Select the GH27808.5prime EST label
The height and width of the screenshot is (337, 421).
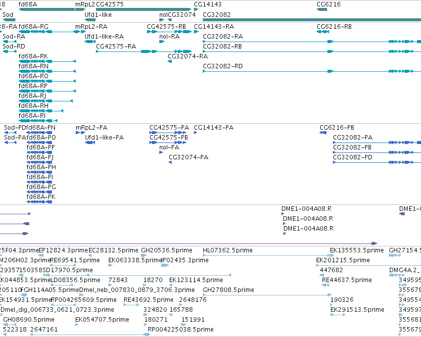tap(229, 290)
